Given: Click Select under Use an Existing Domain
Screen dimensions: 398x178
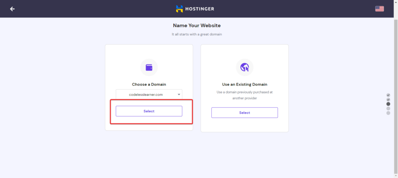Looking at the screenshot, I should click(x=245, y=113).
